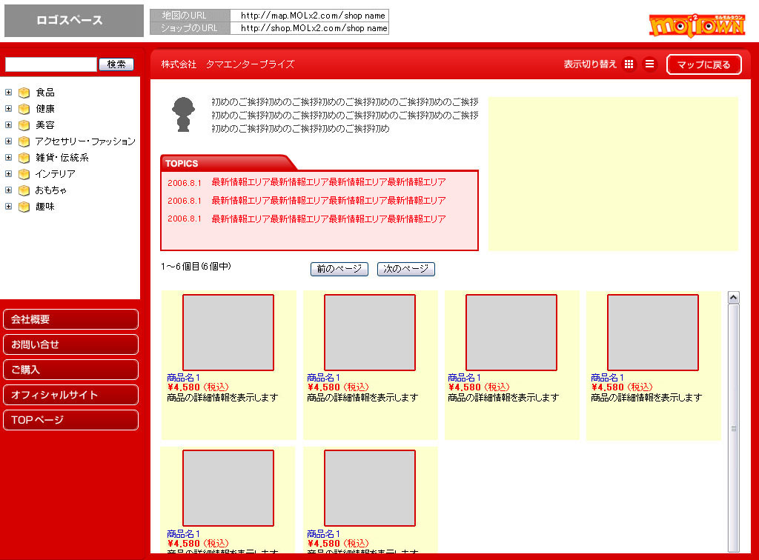This screenshot has height=560, width=759.
Task: Expand the 健康 category tree node
Action: [x=8, y=108]
